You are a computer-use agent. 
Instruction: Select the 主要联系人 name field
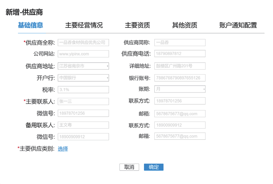click(83, 101)
